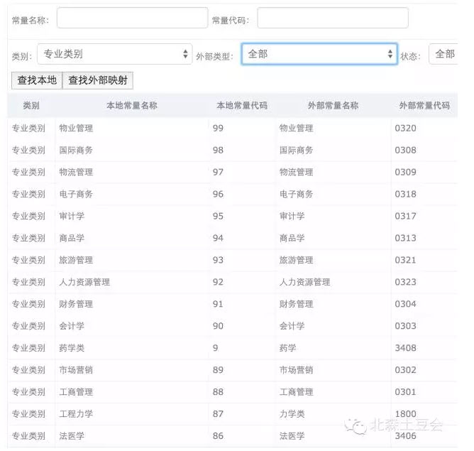Screen dimensions: 474x451
Task: Click external name 药学
Action: 287,348
